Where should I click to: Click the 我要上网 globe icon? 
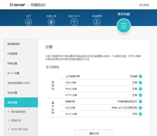click(51, 22)
